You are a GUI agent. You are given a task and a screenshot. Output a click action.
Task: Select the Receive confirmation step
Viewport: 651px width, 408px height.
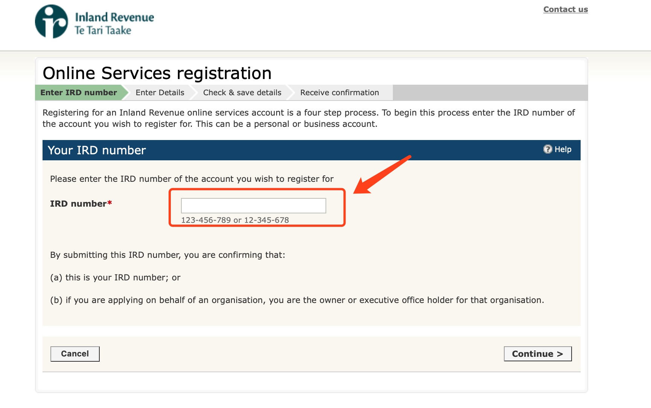point(340,93)
